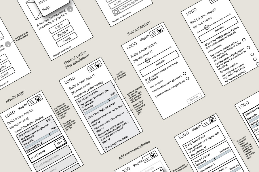This screenshot has width=259, height=172.
Task: Click last step dot on External section progress line
Action: pyautogui.click(x=170, y=47)
